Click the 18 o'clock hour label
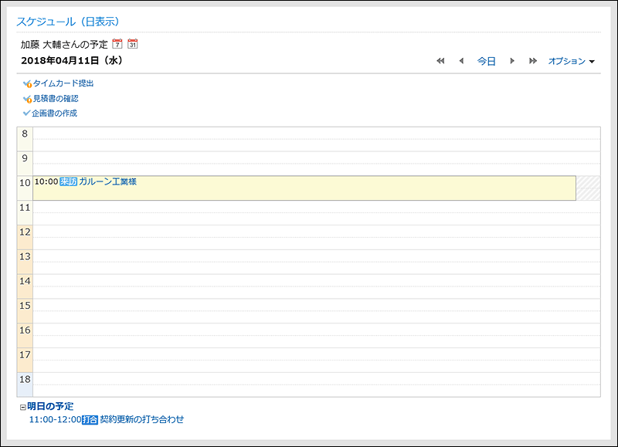 (x=25, y=379)
